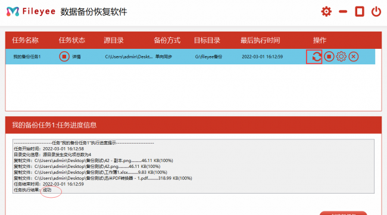Click the 数据备份恢复软件 title text
Viewport: 387px width, 215px height.
(x=94, y=11)
